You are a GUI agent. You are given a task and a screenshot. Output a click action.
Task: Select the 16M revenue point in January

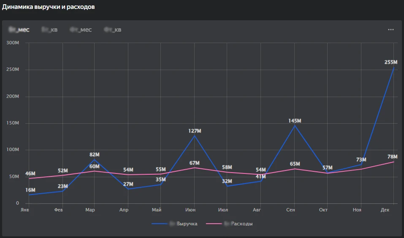point(29,195)
